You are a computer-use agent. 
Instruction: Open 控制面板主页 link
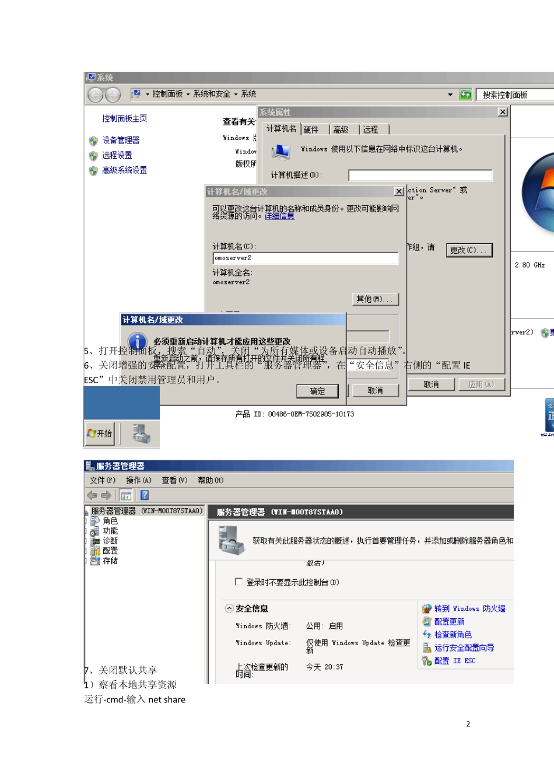click(125, 118)
